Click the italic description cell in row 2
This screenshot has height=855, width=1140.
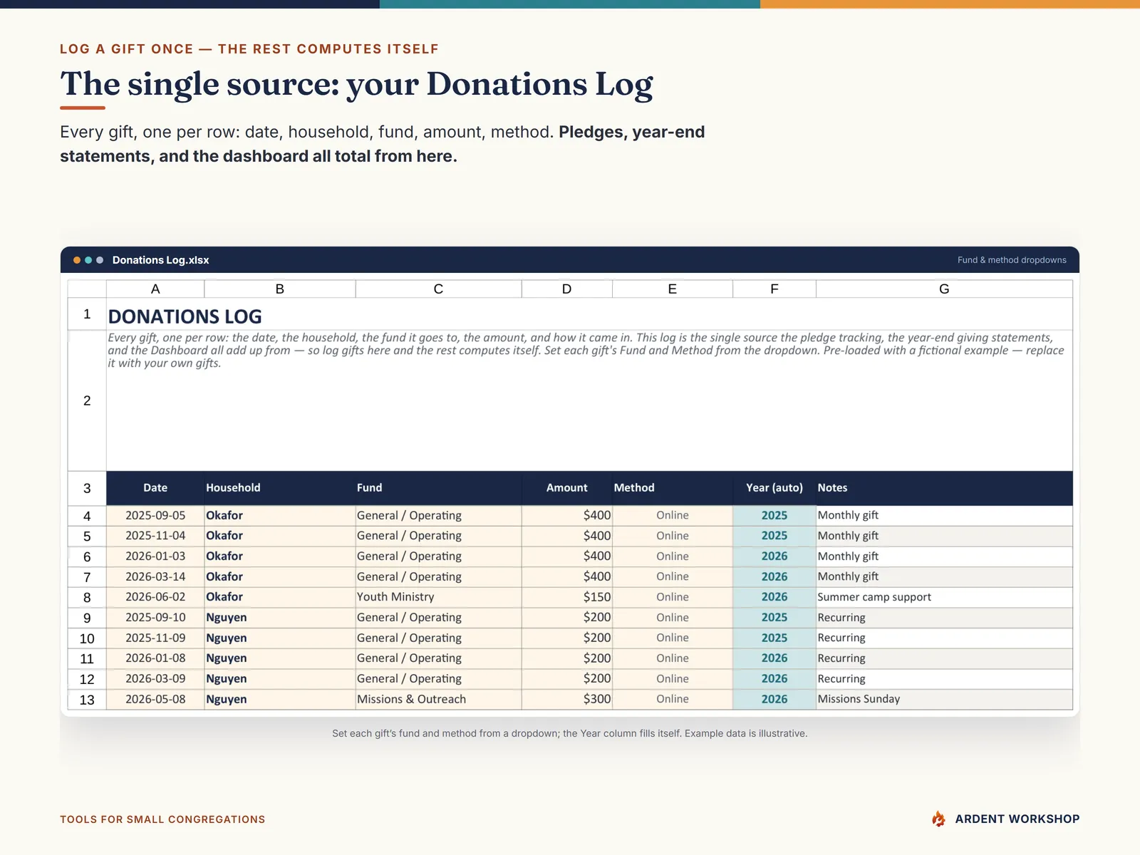(x=589, y=400)
